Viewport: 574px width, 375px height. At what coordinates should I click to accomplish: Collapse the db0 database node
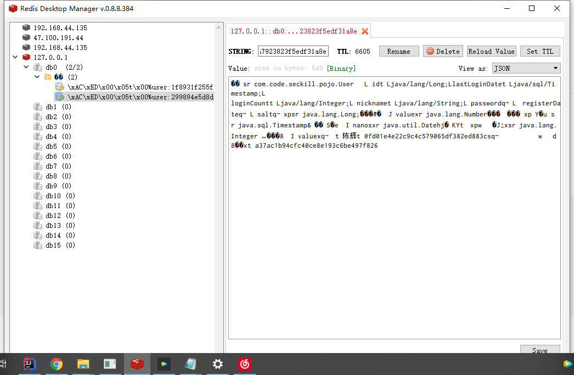click(x=26, y=67)
